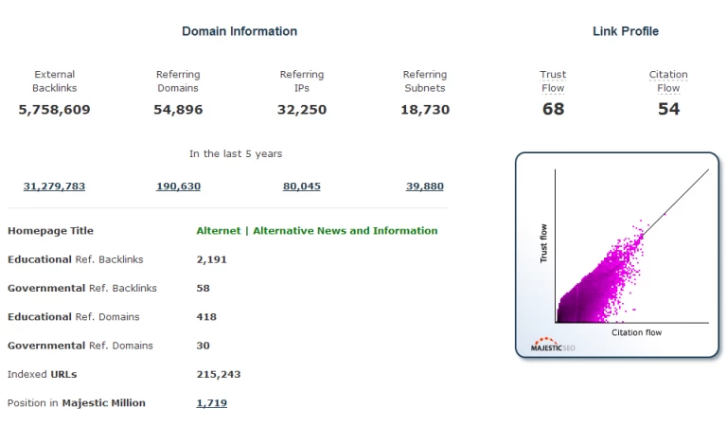
Task: Open the 80,045 referring IPs link
Action: point(302,186)
